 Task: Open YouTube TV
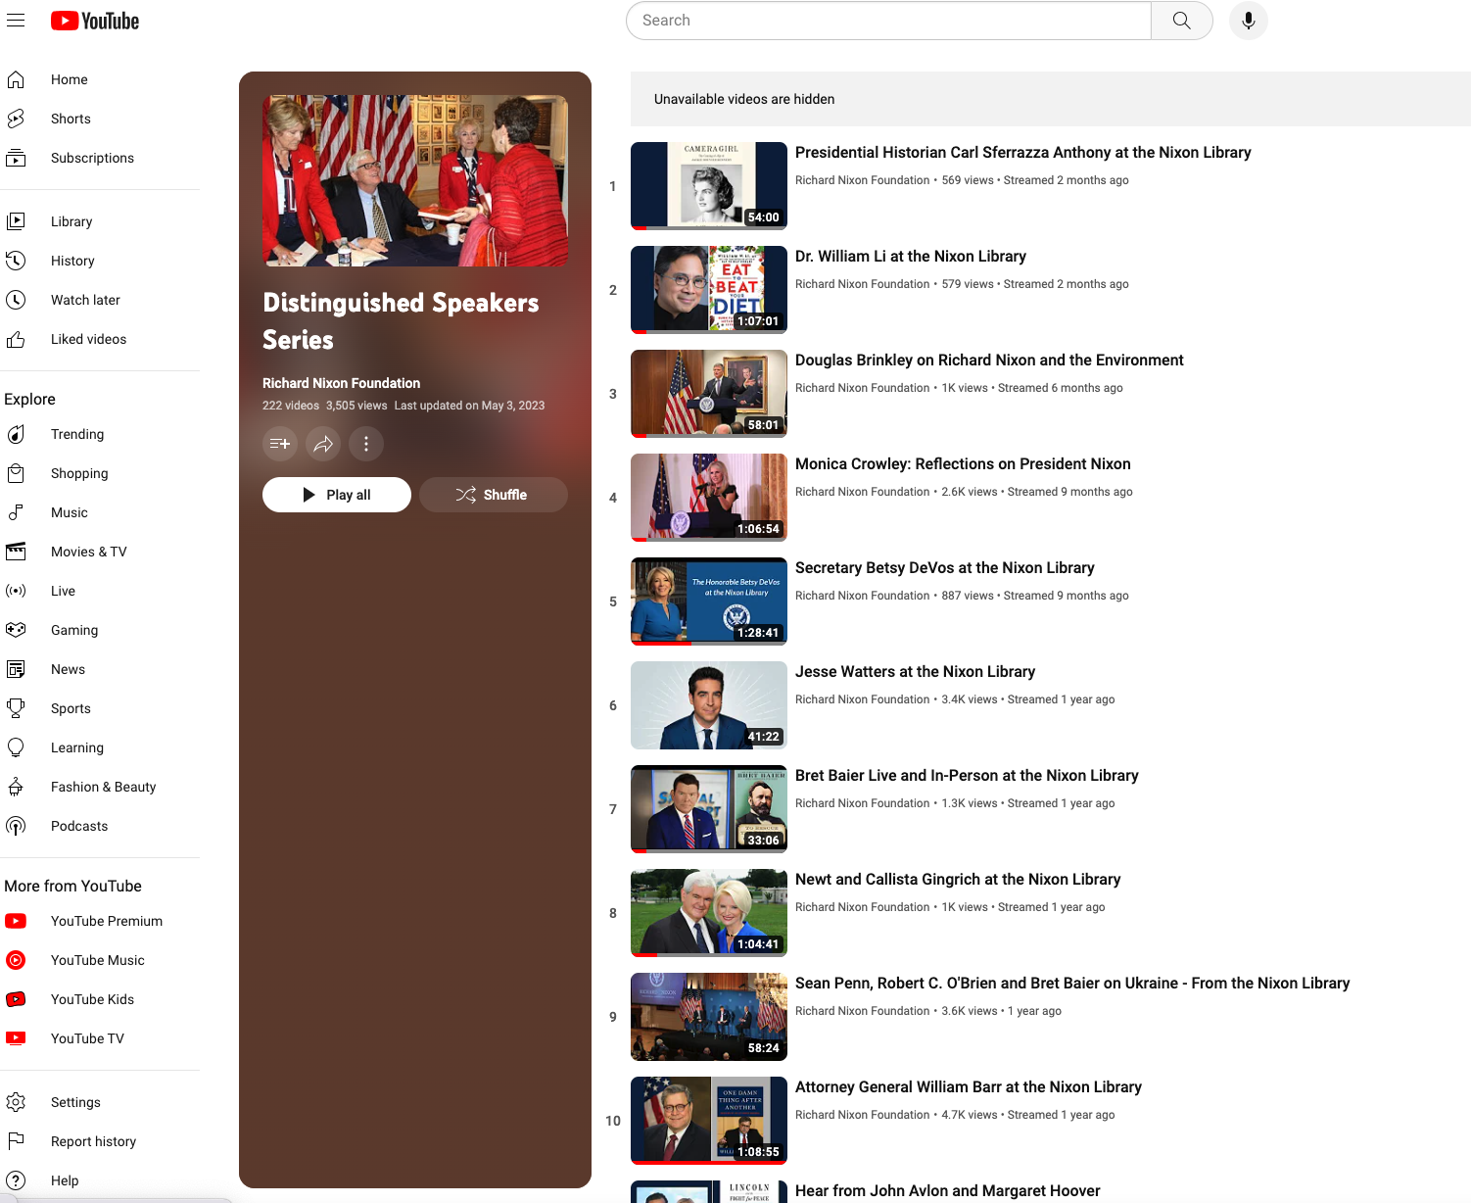(100, 1038)
